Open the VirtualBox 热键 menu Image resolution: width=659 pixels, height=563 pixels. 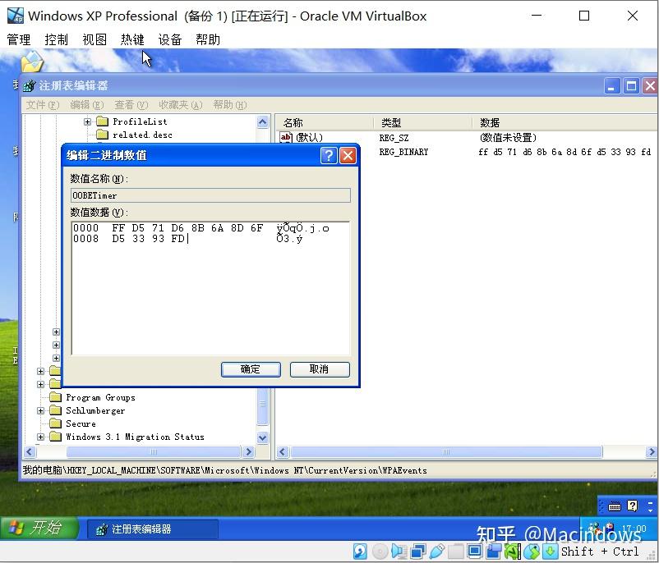point(132,40)
